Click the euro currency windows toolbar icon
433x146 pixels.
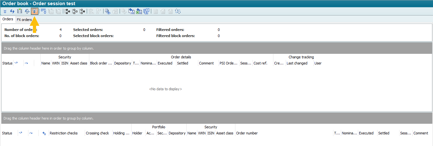[x=146, y=11]
